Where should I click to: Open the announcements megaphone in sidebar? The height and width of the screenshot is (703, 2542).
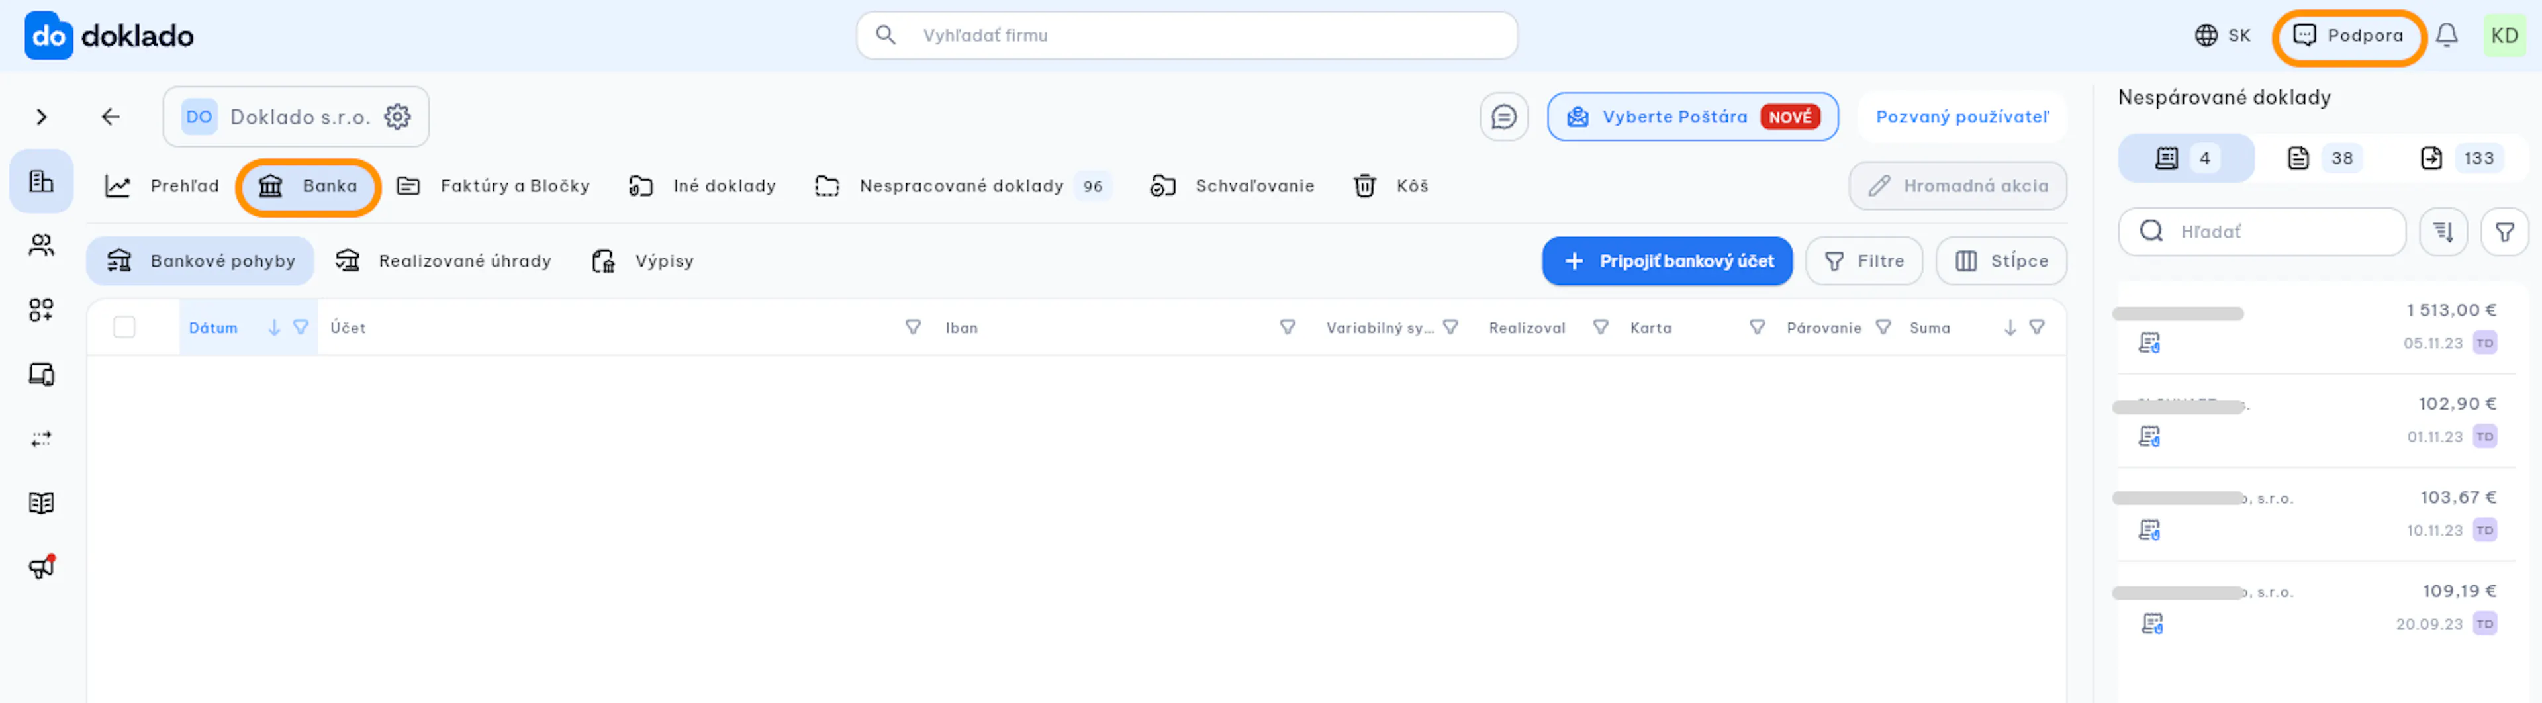(42, 567)
